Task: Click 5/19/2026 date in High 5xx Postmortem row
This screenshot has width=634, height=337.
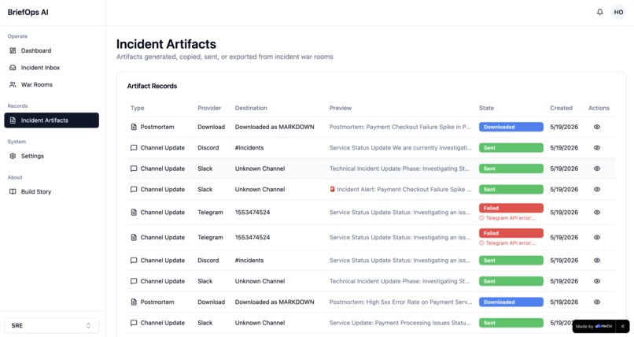Action: tap(564, 302)
